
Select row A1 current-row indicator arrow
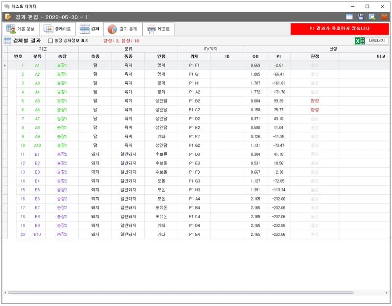tap(5, 65)
